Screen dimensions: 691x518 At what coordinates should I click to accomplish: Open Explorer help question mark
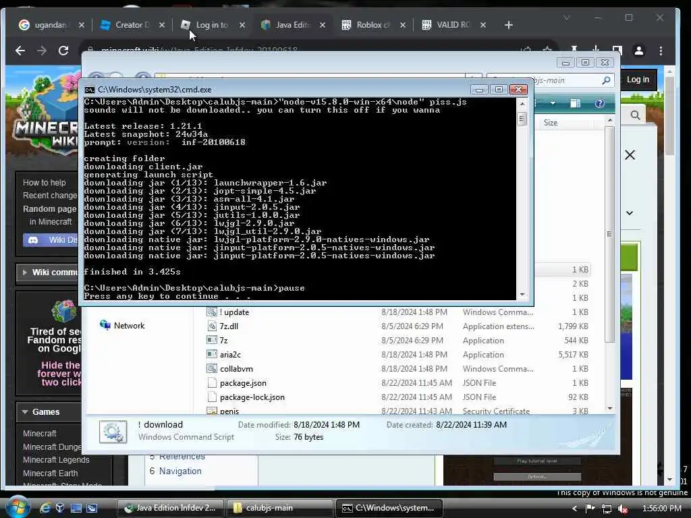(x=599, y=103)
